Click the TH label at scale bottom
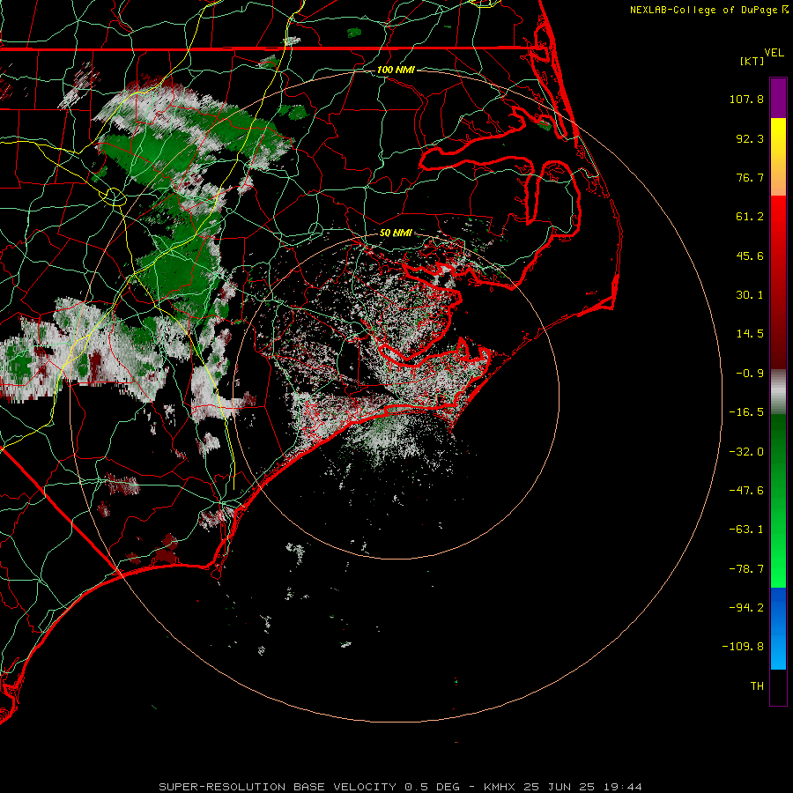Image resolution: width=793 pixels, height=793 pixels. pos(757,686)
